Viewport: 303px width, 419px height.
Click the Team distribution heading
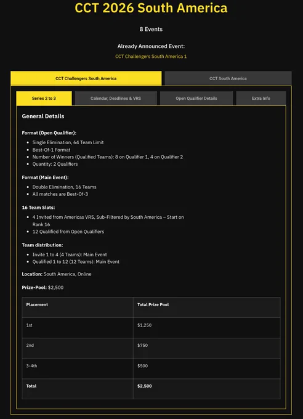point(42,245)
